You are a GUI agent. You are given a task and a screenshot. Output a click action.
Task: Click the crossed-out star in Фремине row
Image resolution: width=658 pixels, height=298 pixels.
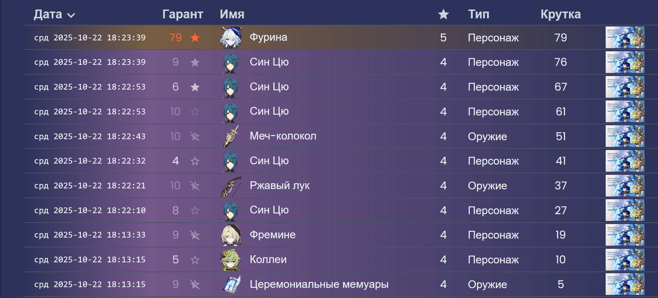coord(195,235)
